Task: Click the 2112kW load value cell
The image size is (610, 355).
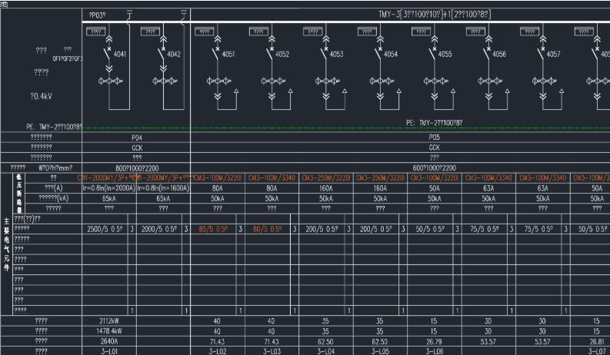Action: 109,321
